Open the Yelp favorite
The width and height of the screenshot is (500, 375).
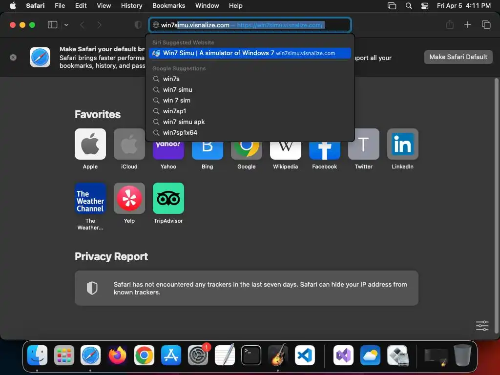pyautogui.click(x=129, y=198)
